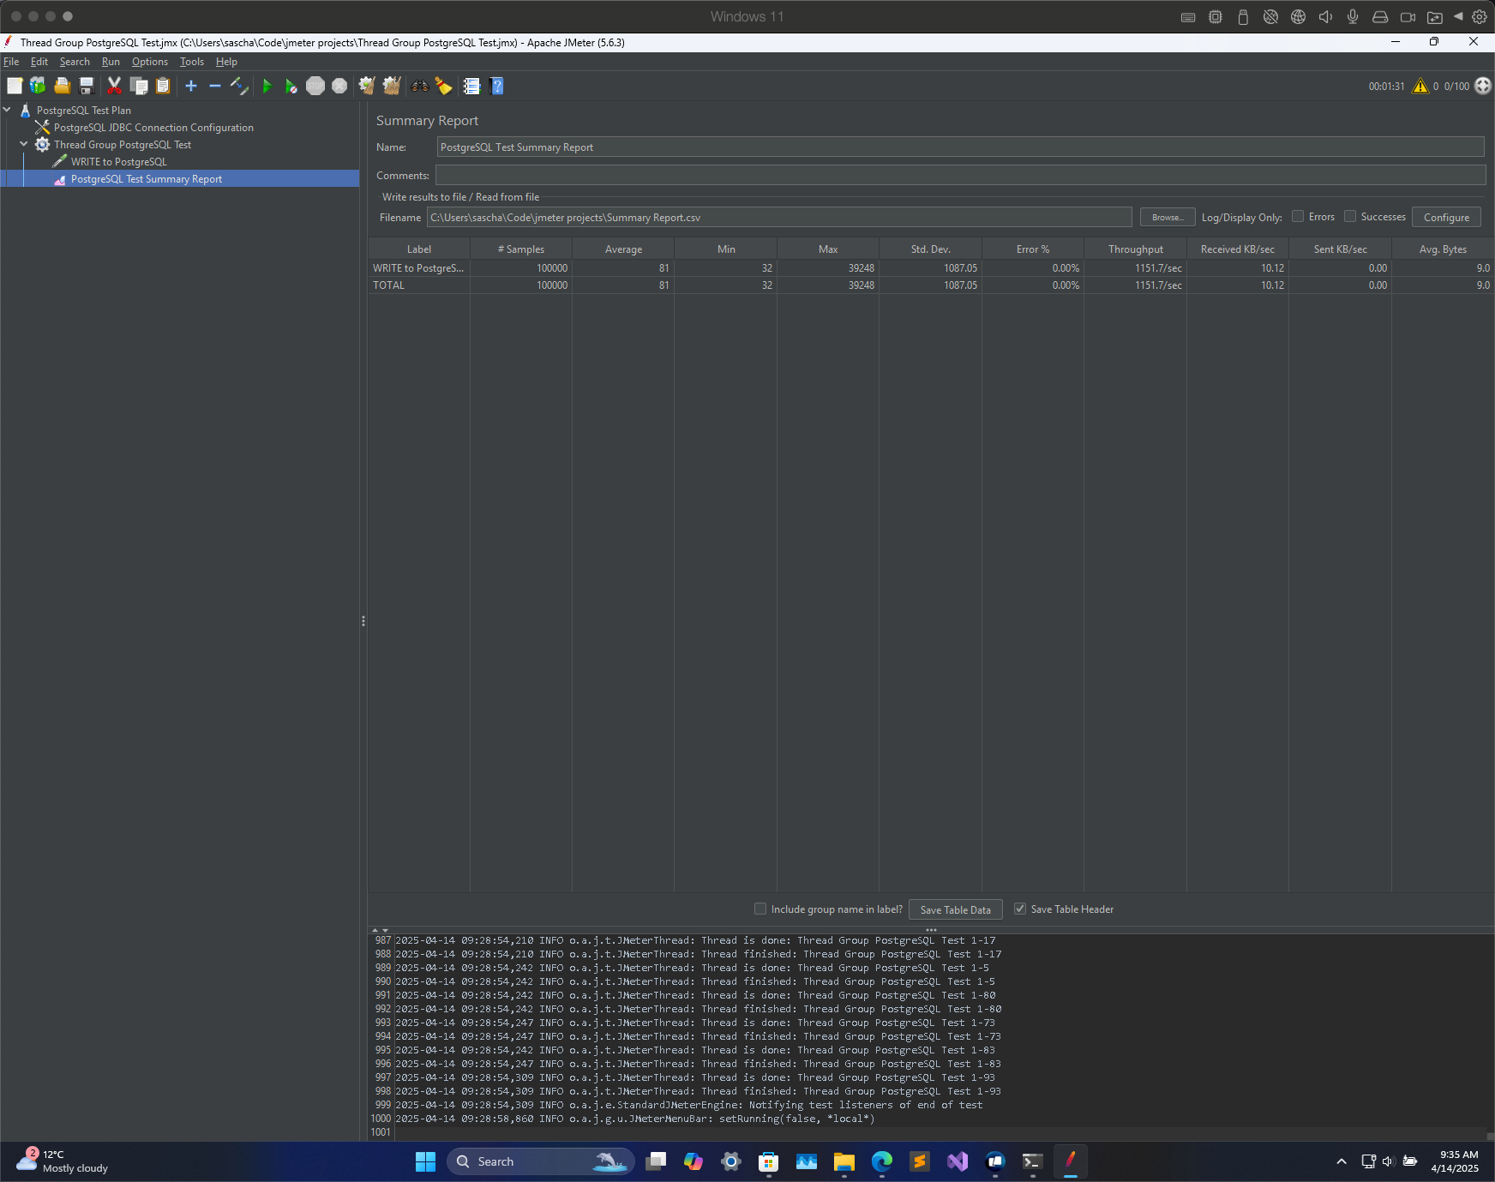Click the taskbar Search box
This screenshot has height=1182, width=1495.
541,1161
